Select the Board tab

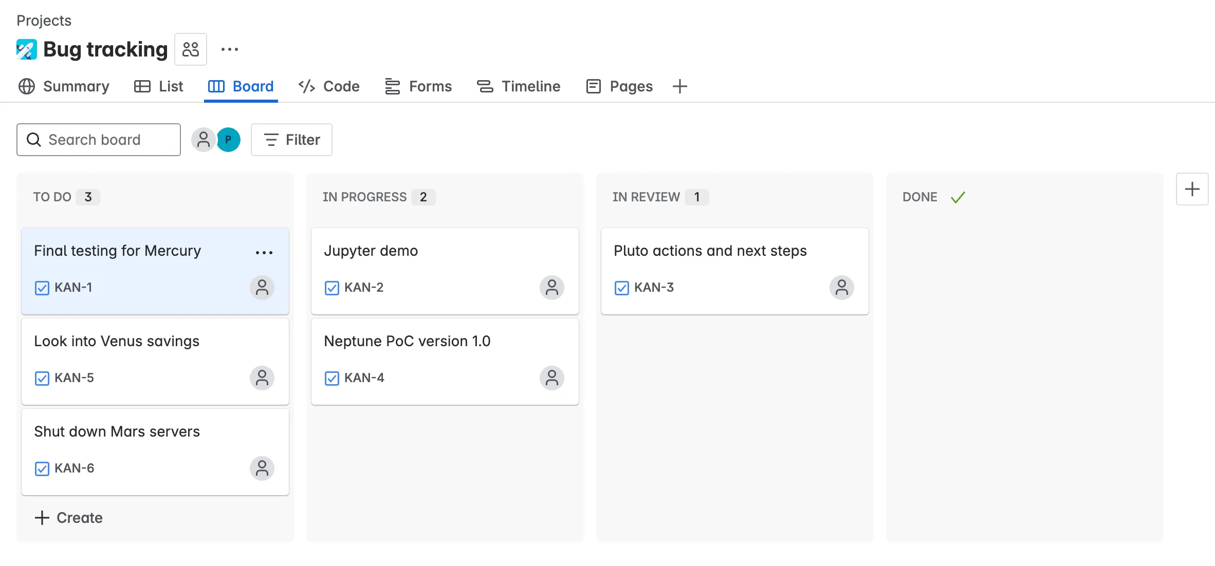[x=241, y=86]
